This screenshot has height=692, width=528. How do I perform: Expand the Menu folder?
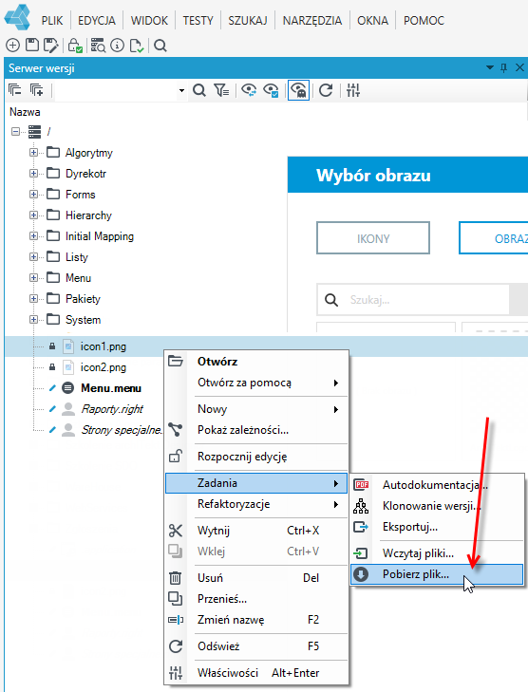point(33,277)
